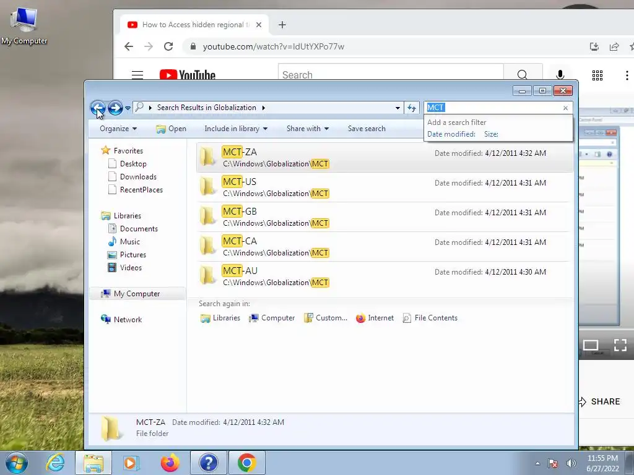Show hidden tray icons arrow
The image size is (634, 475).
[x=537, y=463]
